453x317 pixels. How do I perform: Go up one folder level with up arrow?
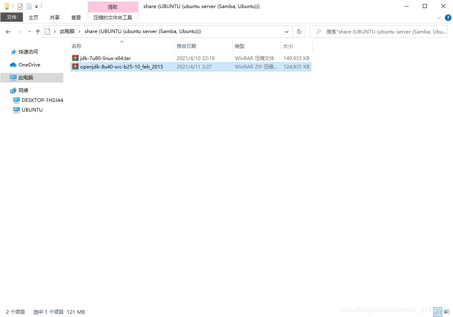(x=38, y=31)
